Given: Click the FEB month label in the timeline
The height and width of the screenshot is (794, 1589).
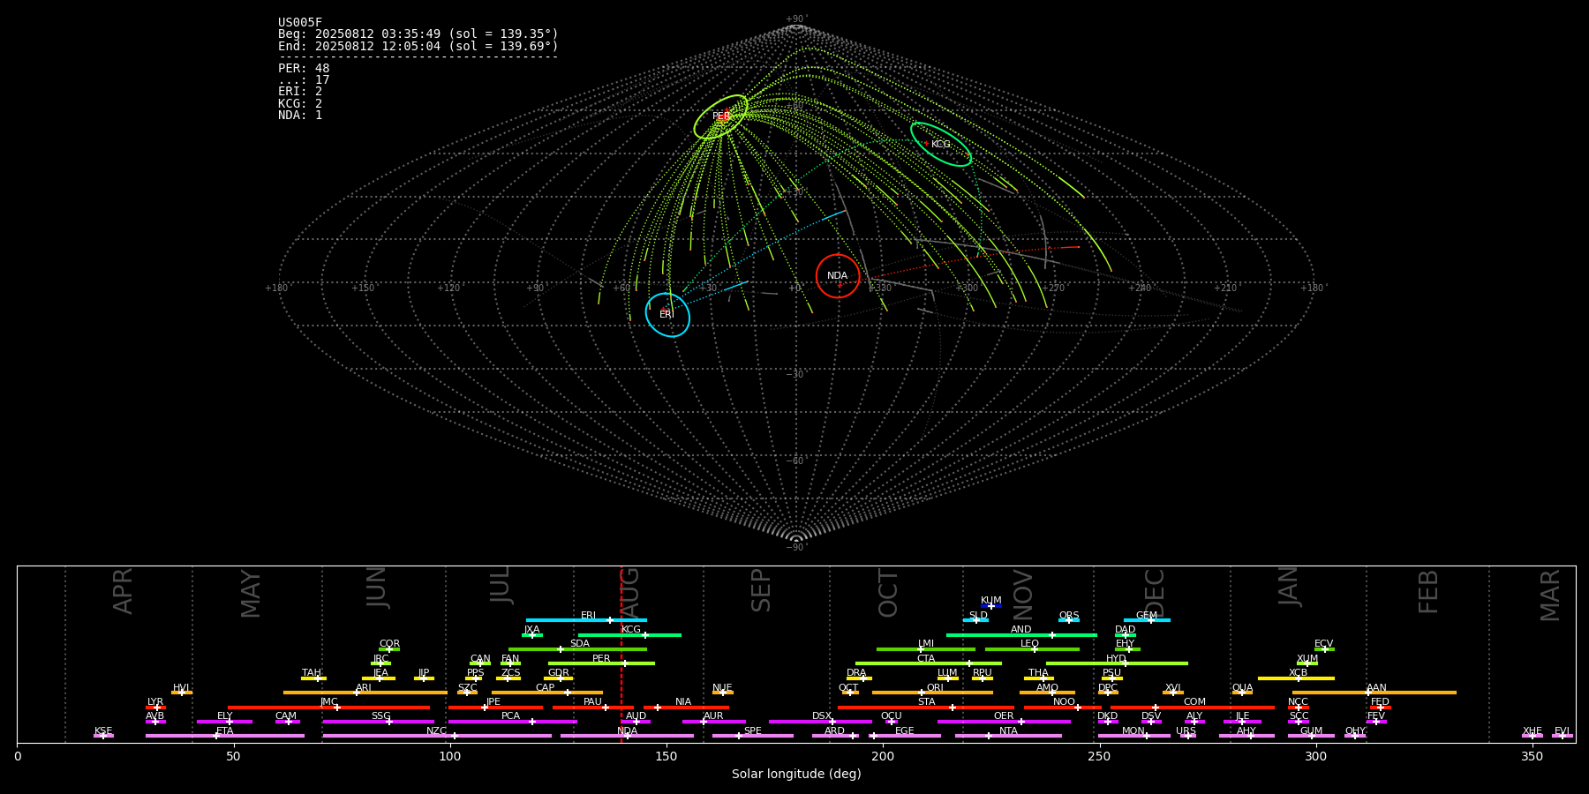Looking at the screenshot, I should coord(1427,592).
